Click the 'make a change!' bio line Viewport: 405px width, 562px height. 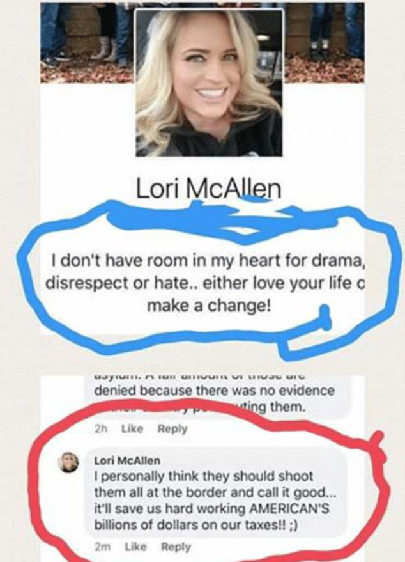coord(209,306)
